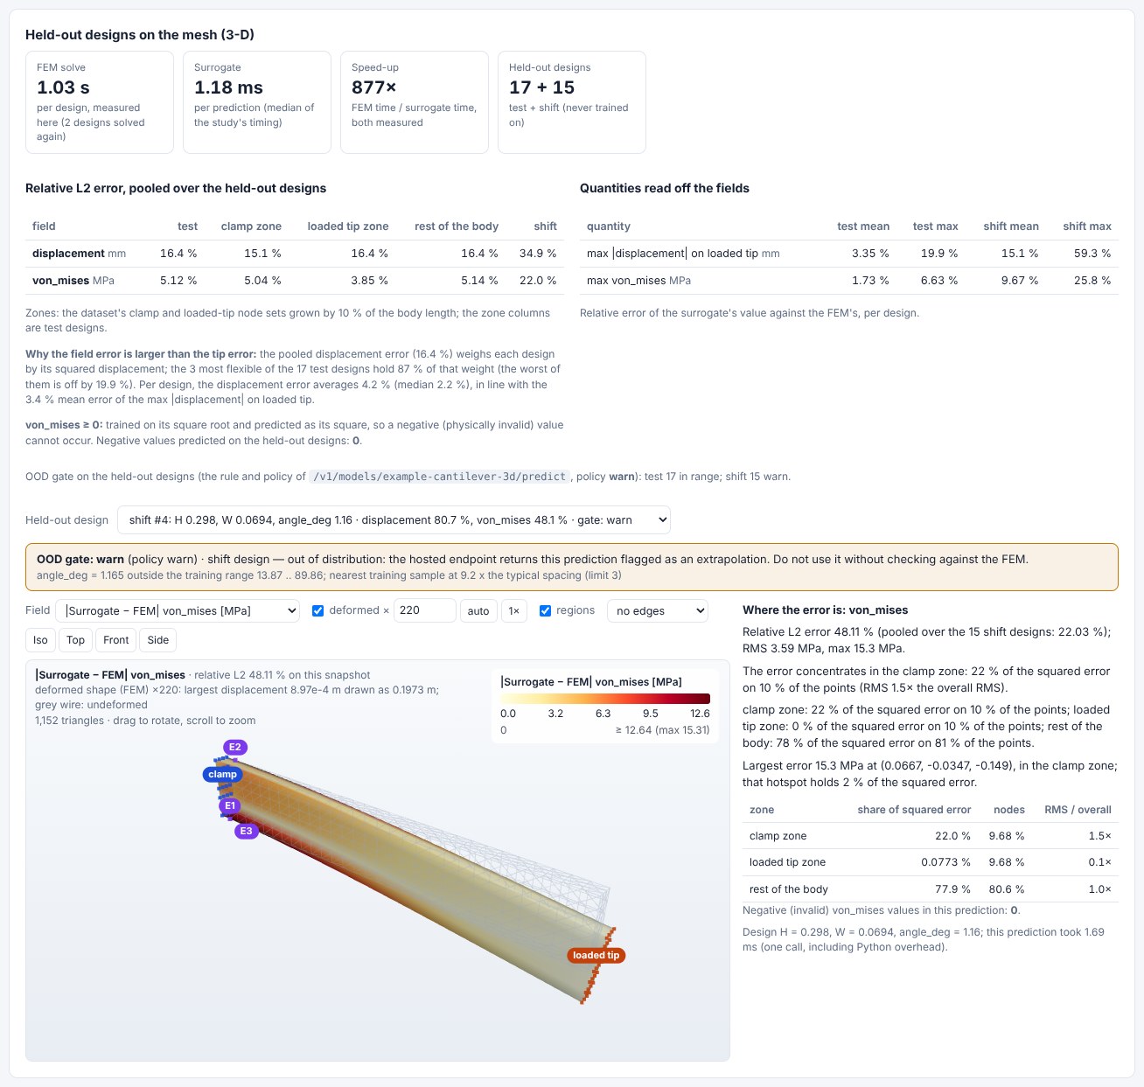Image resolution: width=1144 pixels, height=1087 pixels.
Task: Click the max |displacement| on loaded tip row label
Action: [x=683, y=254]
